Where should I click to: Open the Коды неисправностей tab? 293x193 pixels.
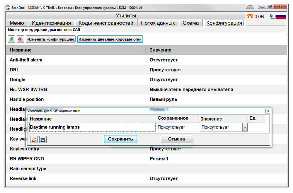tap(106, 23)
